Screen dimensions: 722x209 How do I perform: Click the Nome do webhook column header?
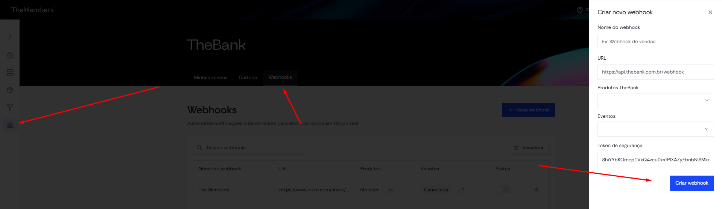click(220, 169)
